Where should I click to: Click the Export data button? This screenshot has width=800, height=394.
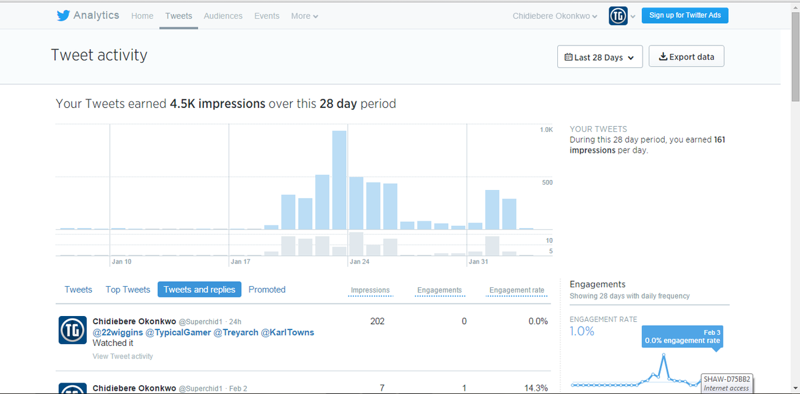click(686, 57)
